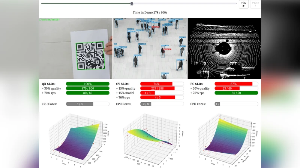The image size is (300, 168).
Task: Open the lidar point cloud view
Action: coord(224,48)
